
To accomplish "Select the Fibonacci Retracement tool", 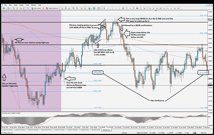I will pos(127,8).
